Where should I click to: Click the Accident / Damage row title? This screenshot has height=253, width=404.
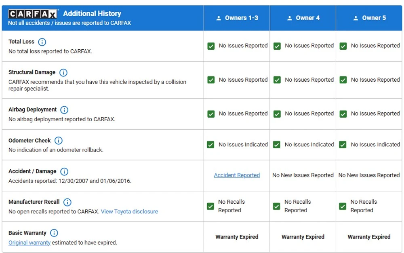click(x=32, y=171)
